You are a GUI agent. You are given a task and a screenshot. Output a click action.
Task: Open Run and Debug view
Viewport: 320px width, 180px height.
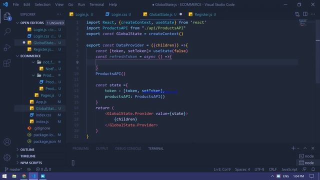coord(7,47)
